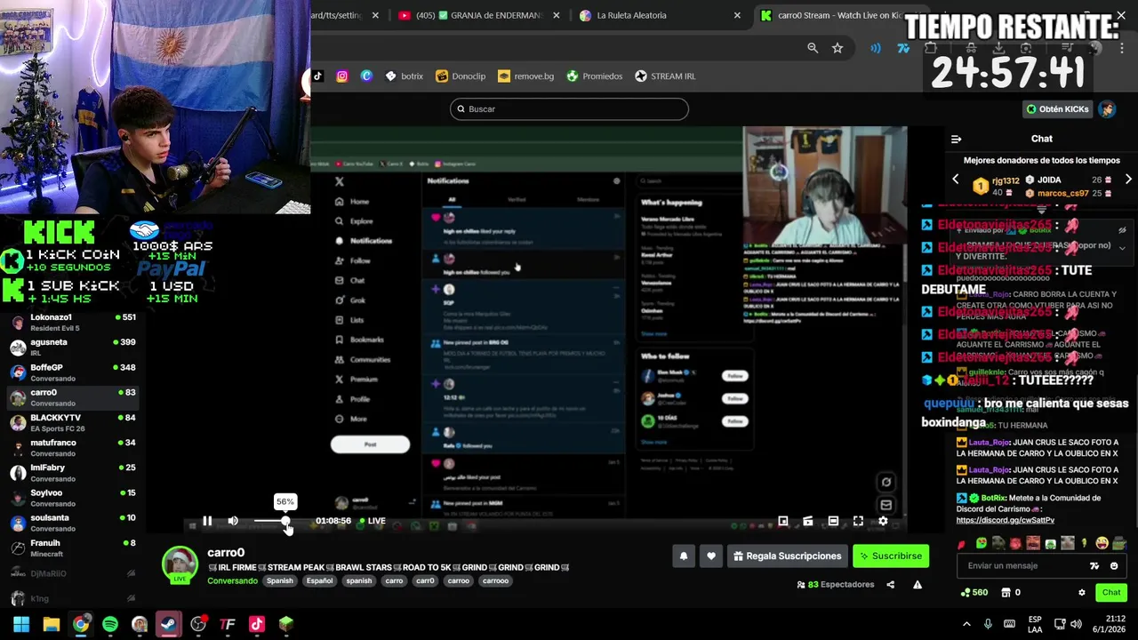Open BoffeGP channel in sidebar
The image size is (1138, 640).
74,372
